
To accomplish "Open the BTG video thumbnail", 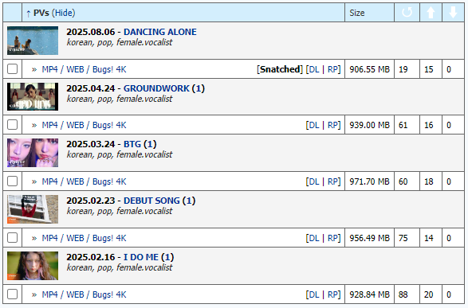I will 33,153.
